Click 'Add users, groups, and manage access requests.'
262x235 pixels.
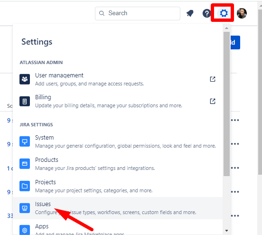89,84
